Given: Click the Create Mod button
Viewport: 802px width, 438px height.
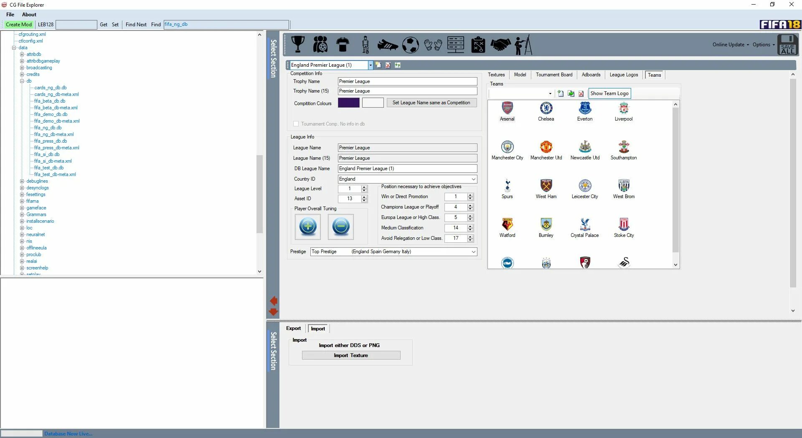Looking at the screenshot, I should tap(19, 25).
